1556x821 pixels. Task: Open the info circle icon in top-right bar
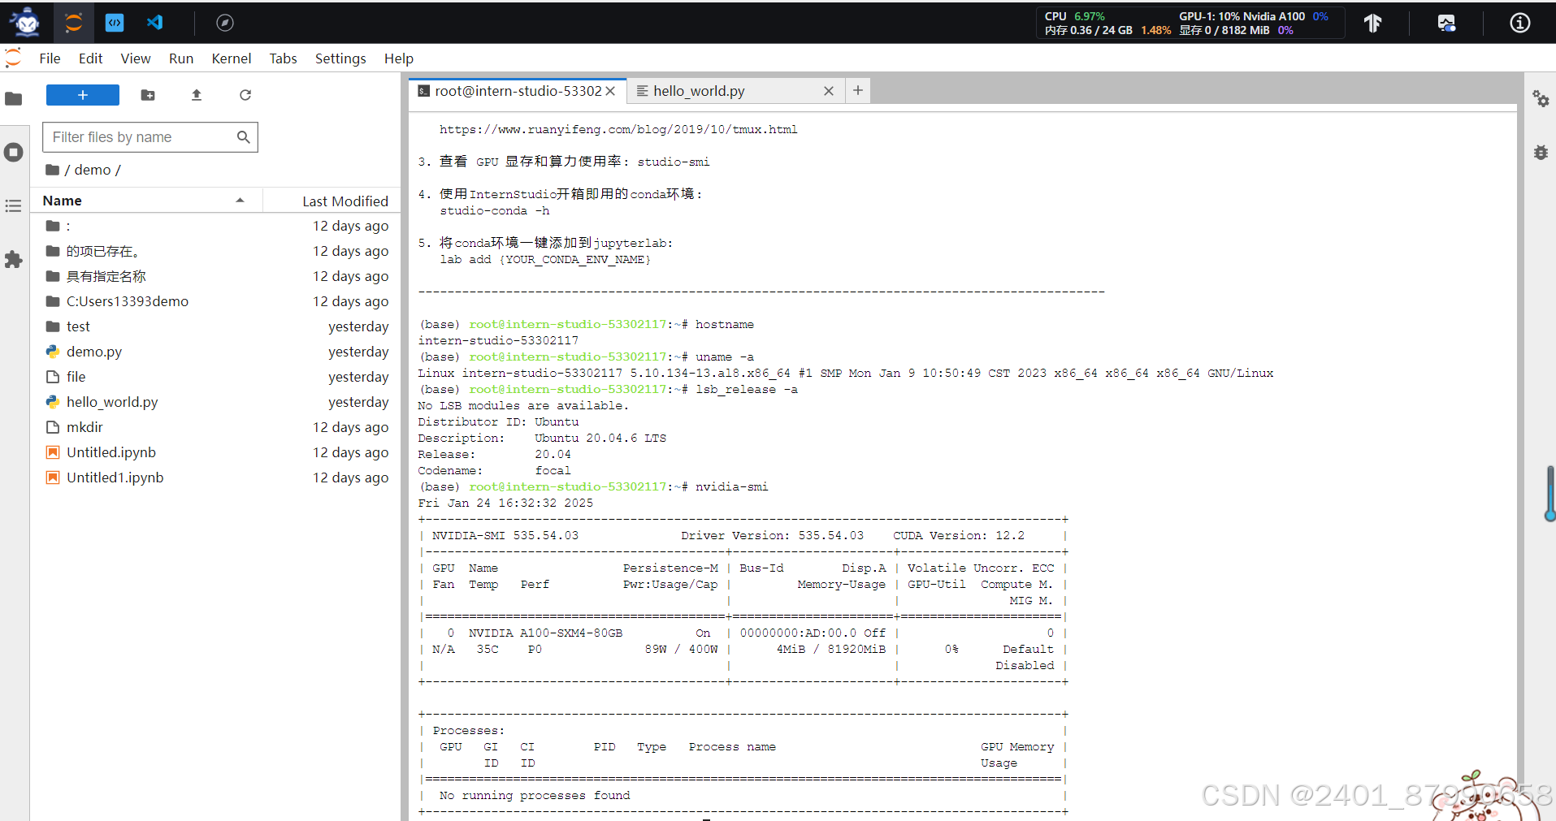(x=1520, y=23)
